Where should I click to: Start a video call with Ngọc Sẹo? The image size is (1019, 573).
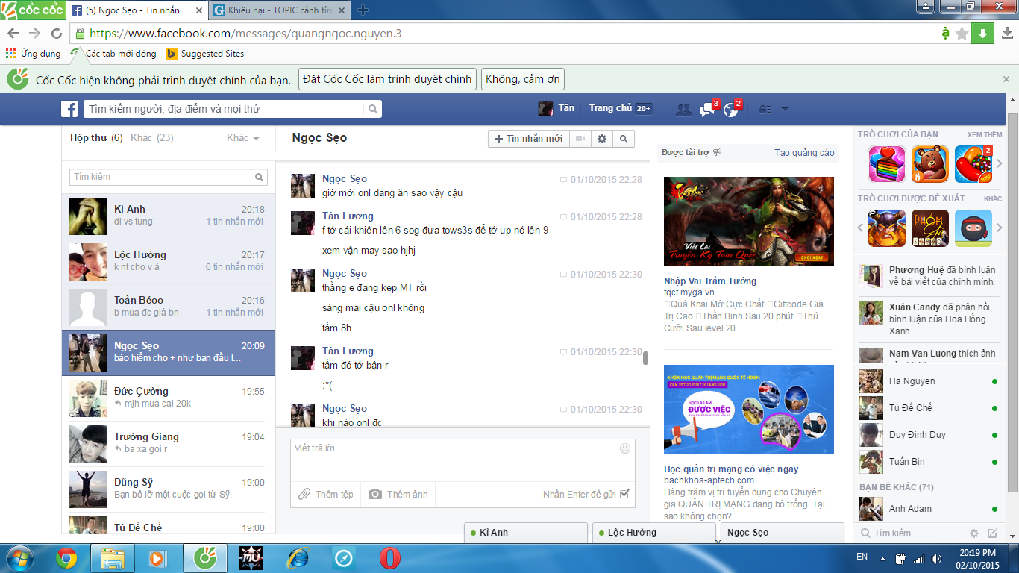(x=580, y=139)
